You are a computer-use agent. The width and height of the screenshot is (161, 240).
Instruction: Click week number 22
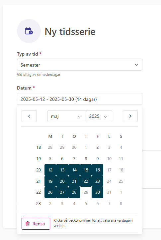(x=39, y=192)
